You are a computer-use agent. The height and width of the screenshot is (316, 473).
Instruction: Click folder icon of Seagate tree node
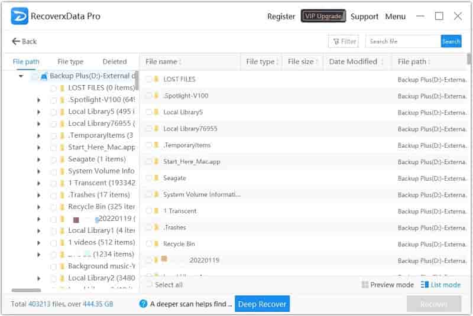coord(62,159)
